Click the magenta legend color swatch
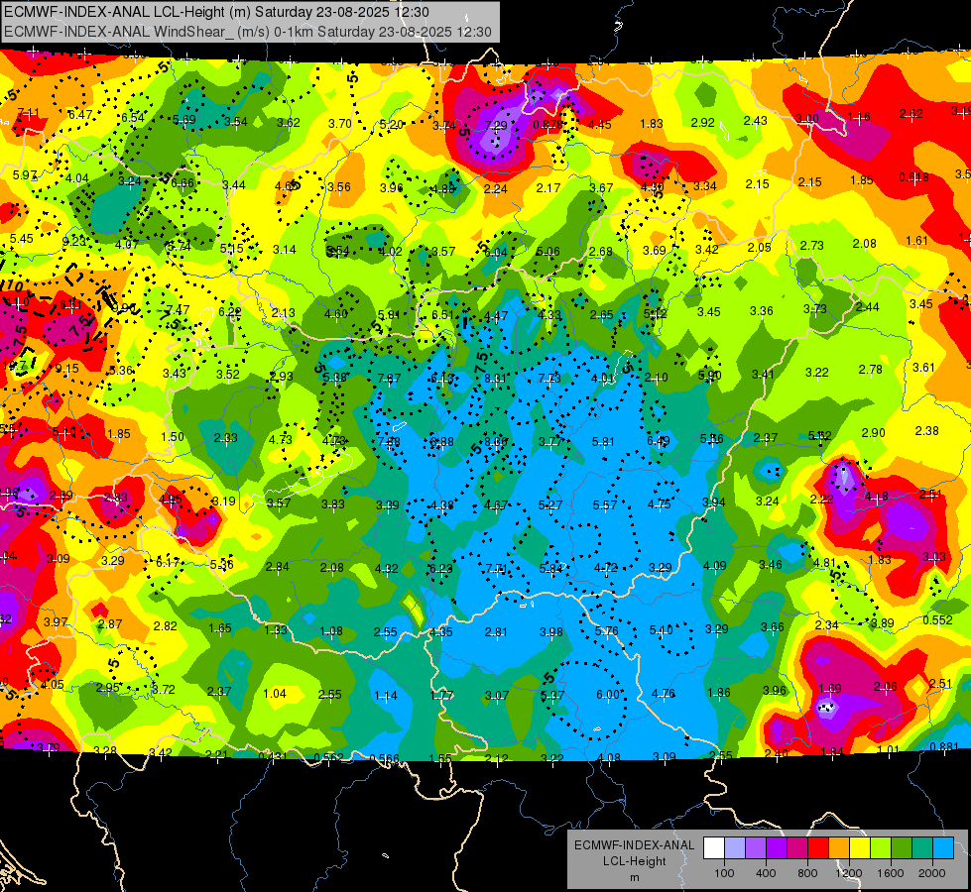 [x=797, y=848]
